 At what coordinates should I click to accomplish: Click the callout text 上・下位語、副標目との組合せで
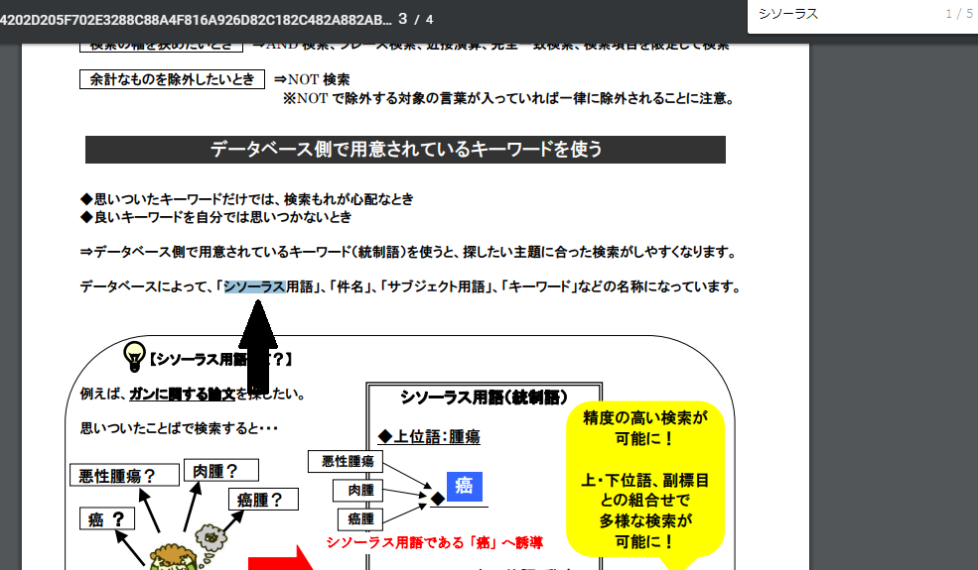pyautogui.click(x=645, y=490)
